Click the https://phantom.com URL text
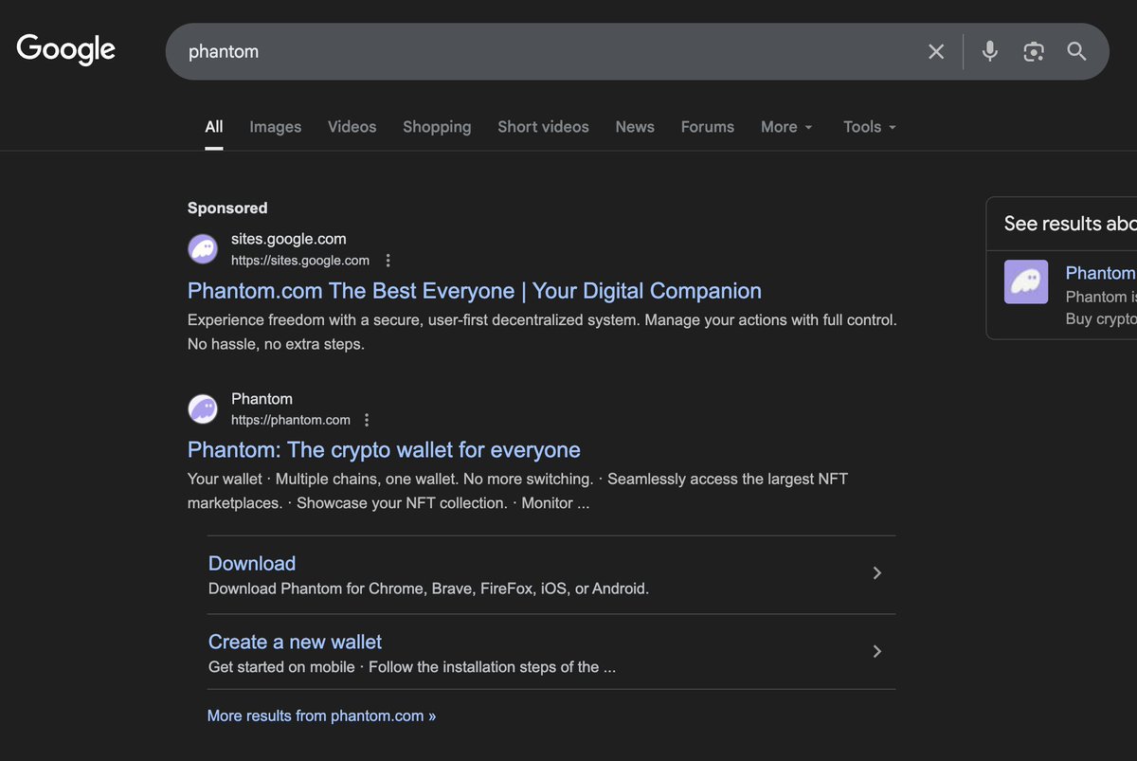 click(291, 420)
